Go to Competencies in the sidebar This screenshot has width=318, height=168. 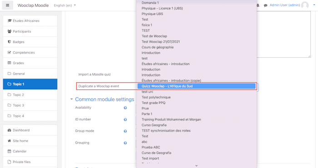30,52
